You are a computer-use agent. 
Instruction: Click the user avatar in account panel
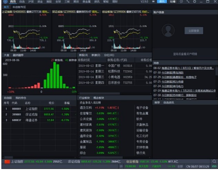point(168,31)
